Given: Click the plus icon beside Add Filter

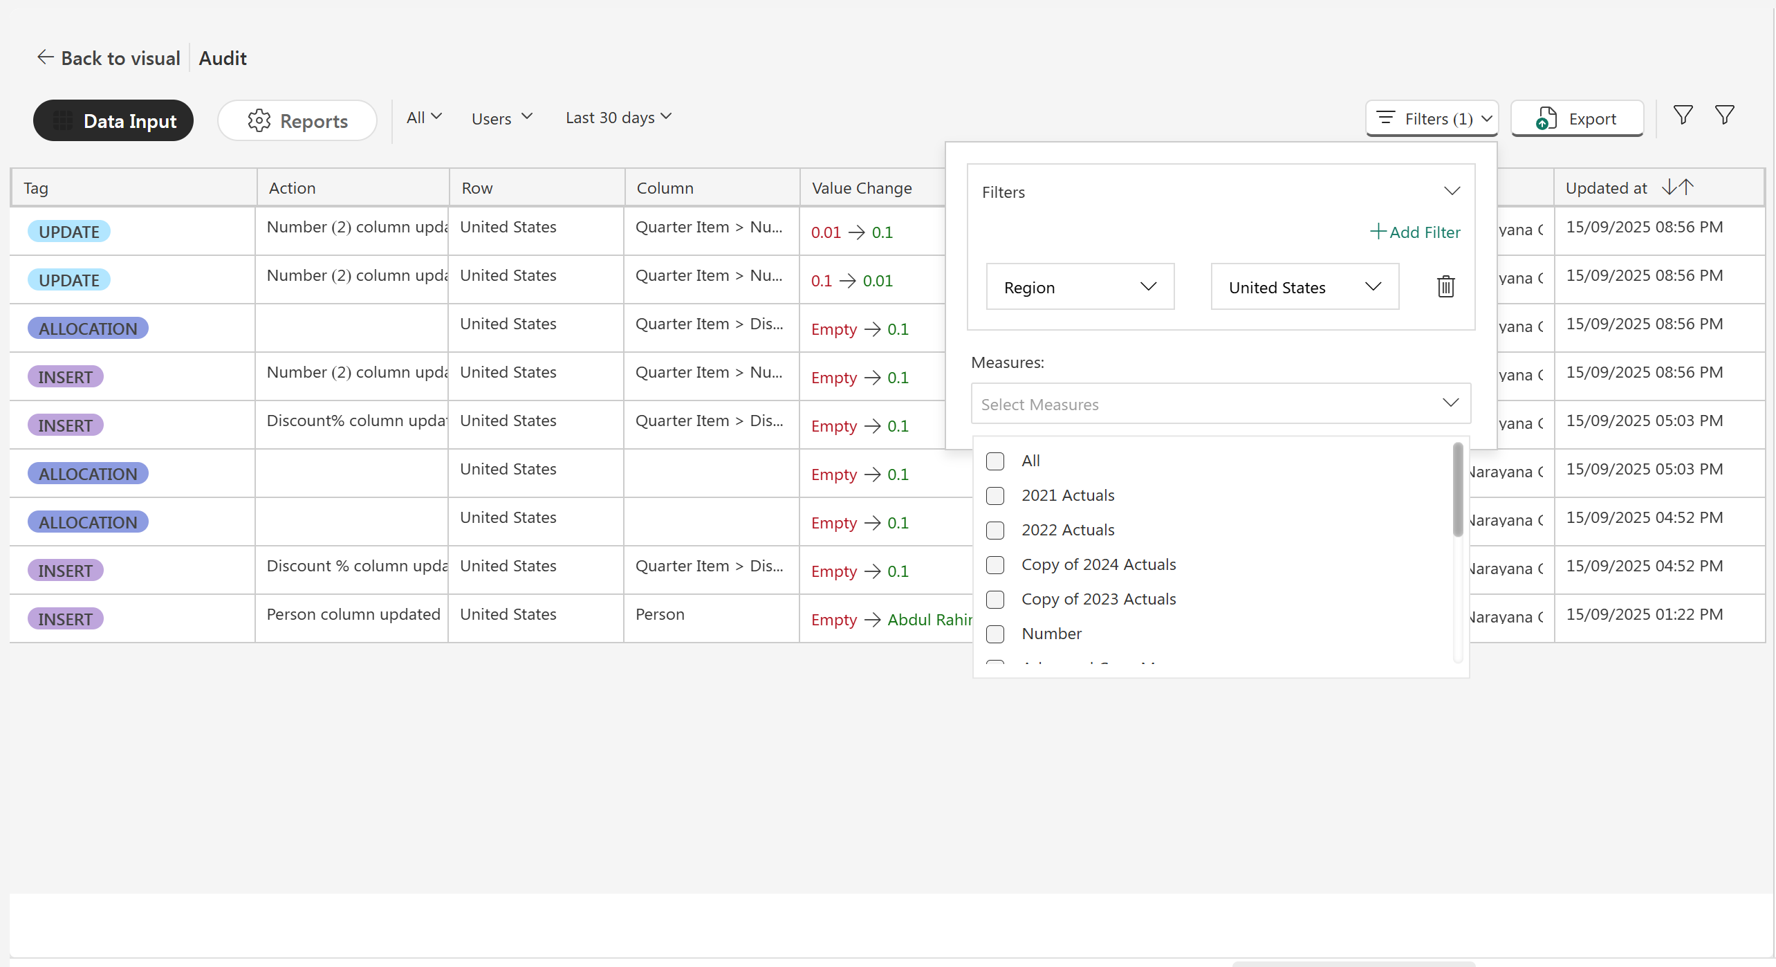Looking at the screenshot, I should (x=1378, y=232).
